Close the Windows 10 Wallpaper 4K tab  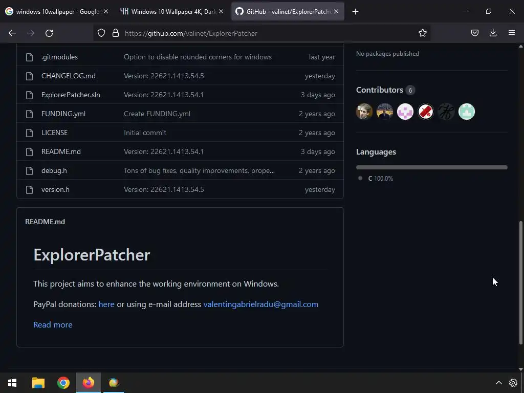pyautogui.click(x=221, y=11)
